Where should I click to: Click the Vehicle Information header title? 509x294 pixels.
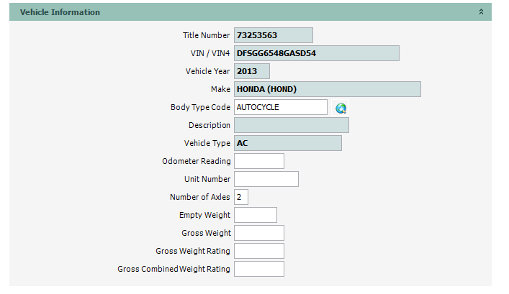pos(60,12)
